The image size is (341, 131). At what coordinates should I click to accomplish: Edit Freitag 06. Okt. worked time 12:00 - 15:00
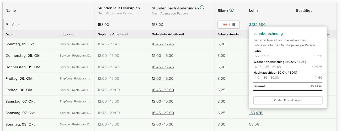coord(162,79)
